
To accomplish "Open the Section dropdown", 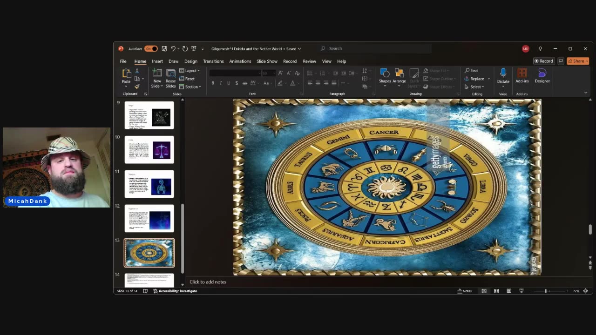I will click(190, 87).
